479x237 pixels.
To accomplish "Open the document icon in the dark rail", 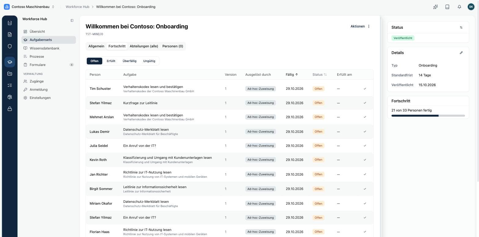I will click(x=10, y=35).
